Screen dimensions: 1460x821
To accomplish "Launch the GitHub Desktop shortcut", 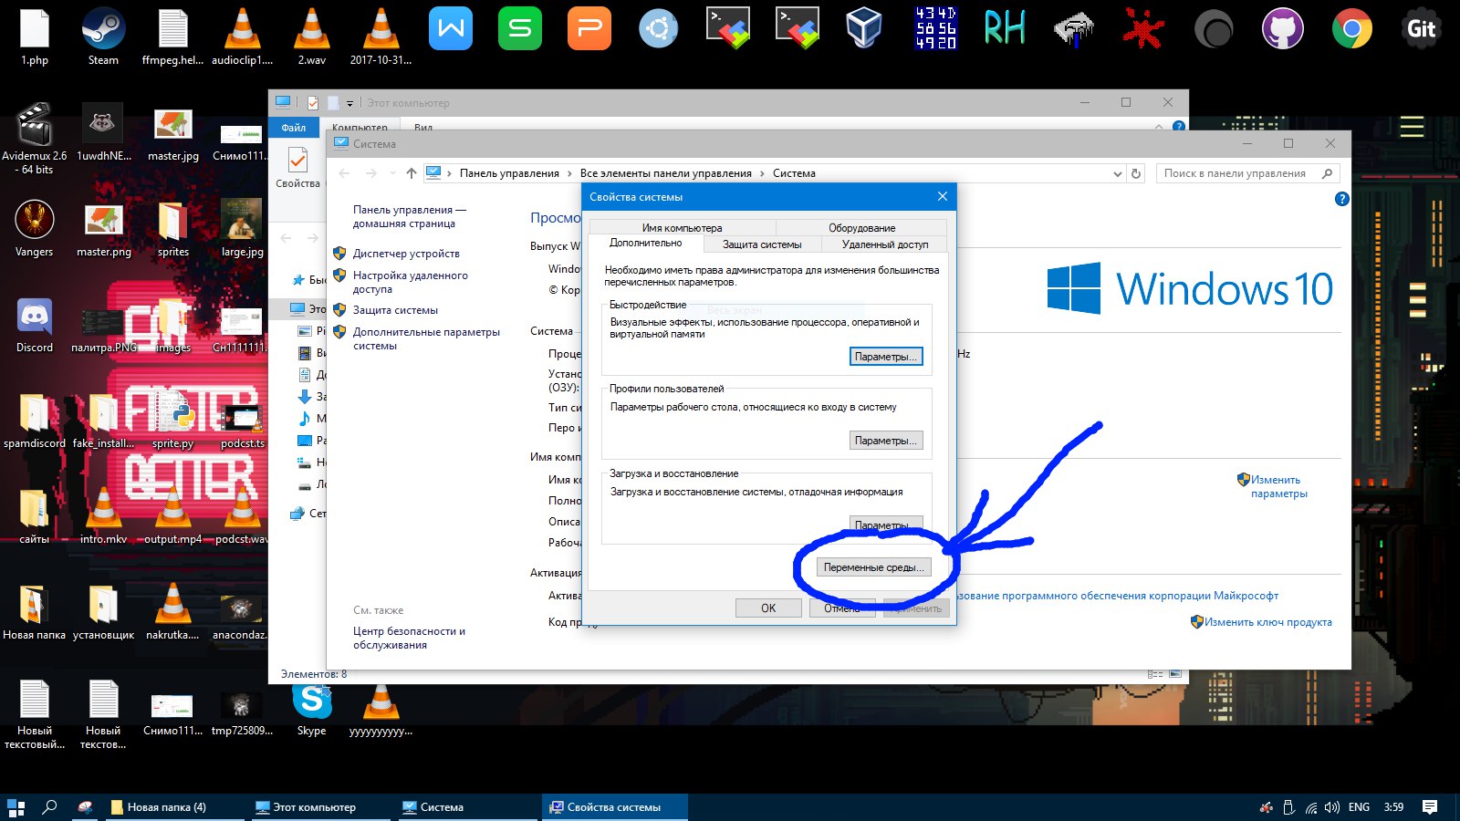I will pos(1283,28).
